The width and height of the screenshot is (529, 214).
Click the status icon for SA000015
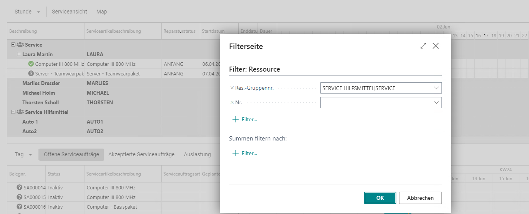(x=19, y=197)
